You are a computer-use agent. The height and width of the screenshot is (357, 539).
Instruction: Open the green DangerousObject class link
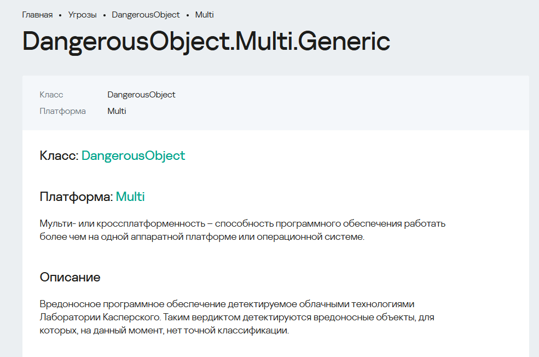[134, 156]
